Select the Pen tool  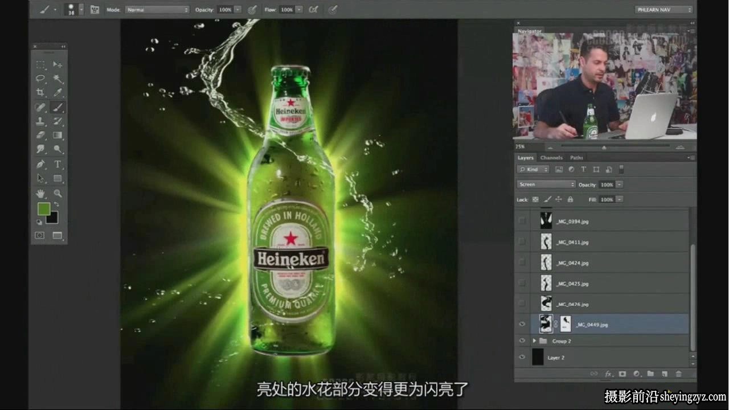[40, 164]
